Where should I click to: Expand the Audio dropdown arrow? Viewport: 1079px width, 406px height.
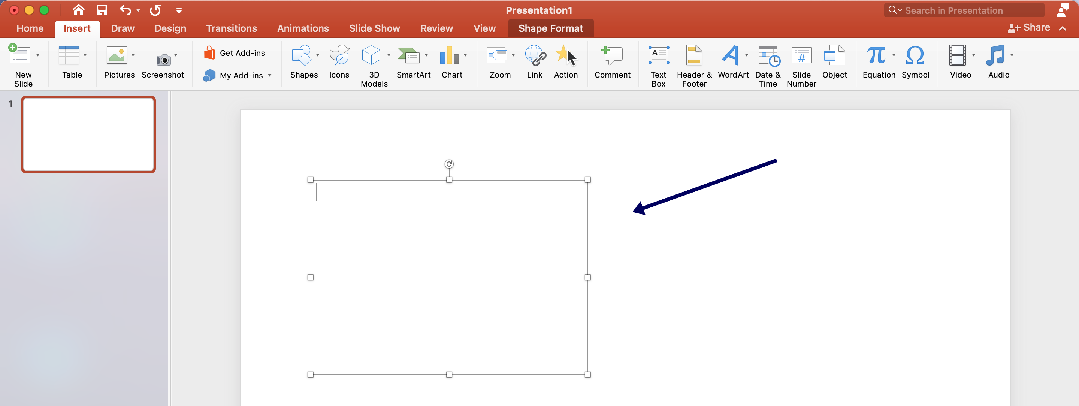(x=1012, y=55)
